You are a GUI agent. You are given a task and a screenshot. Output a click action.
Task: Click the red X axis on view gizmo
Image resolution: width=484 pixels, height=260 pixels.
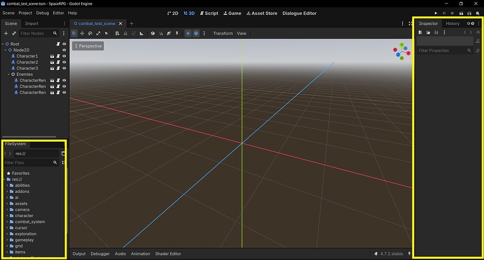click(x=408, y=53)
